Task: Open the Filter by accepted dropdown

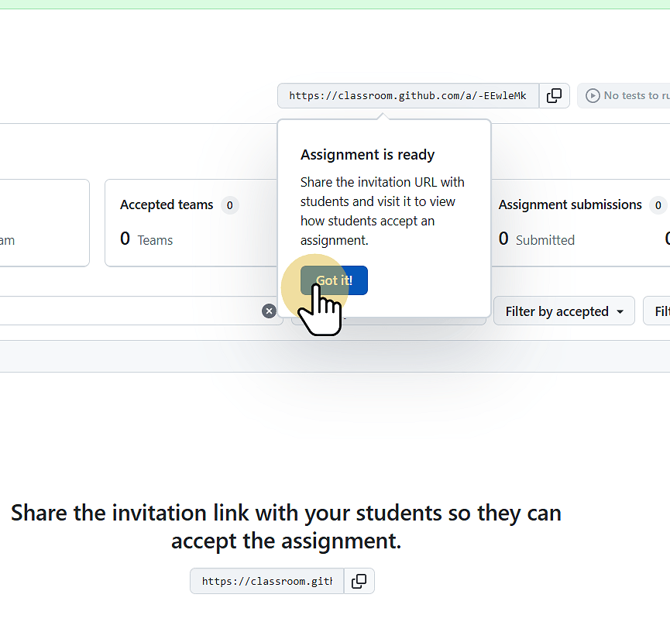Action: (564, 311)
